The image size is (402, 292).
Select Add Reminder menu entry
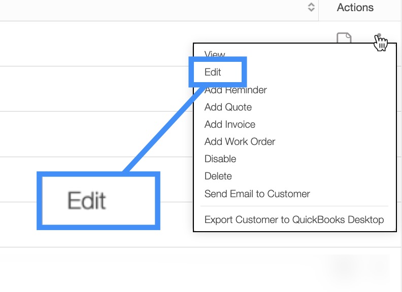click(x=236, y=90)
